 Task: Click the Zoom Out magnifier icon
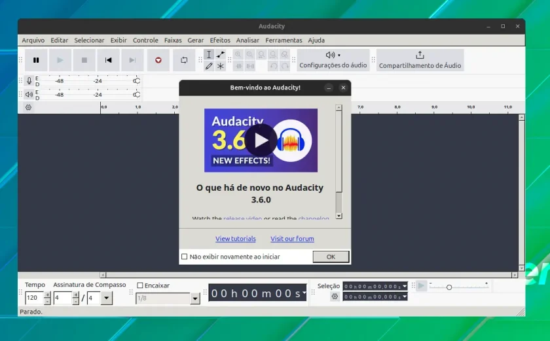pos(249,55)
